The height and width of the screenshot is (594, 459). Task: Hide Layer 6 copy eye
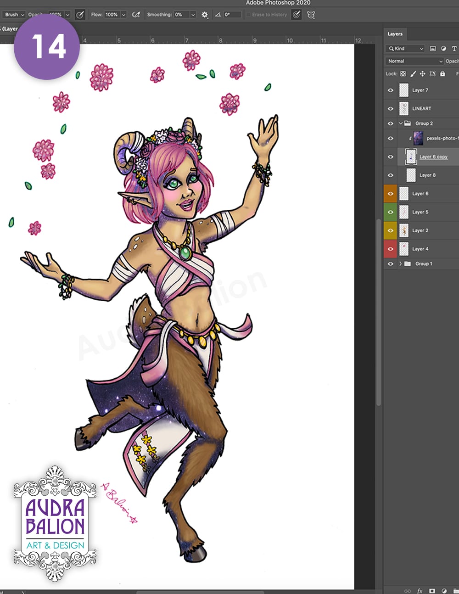[391, 157]
